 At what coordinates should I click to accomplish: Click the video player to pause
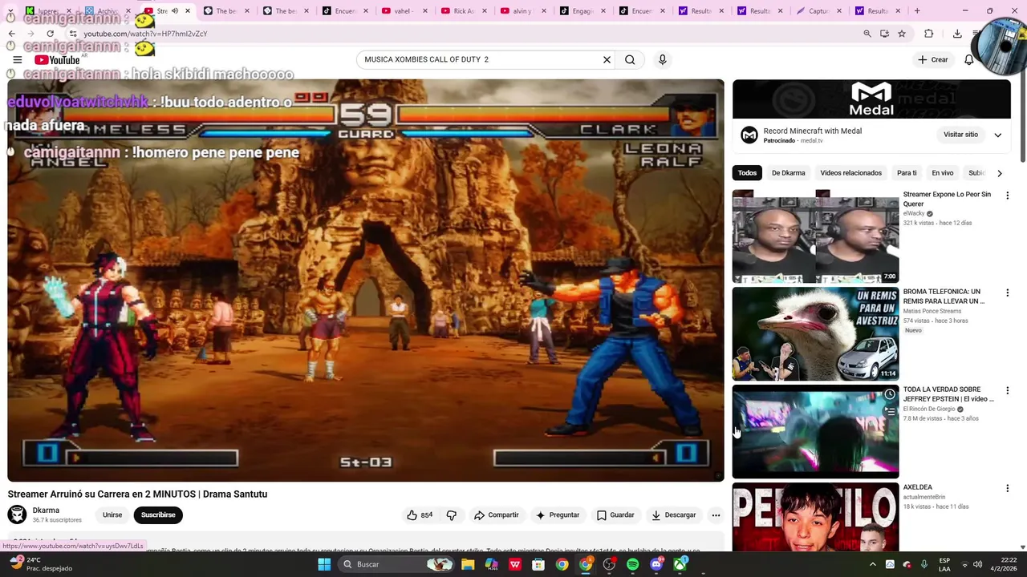(x=366, y=280)
